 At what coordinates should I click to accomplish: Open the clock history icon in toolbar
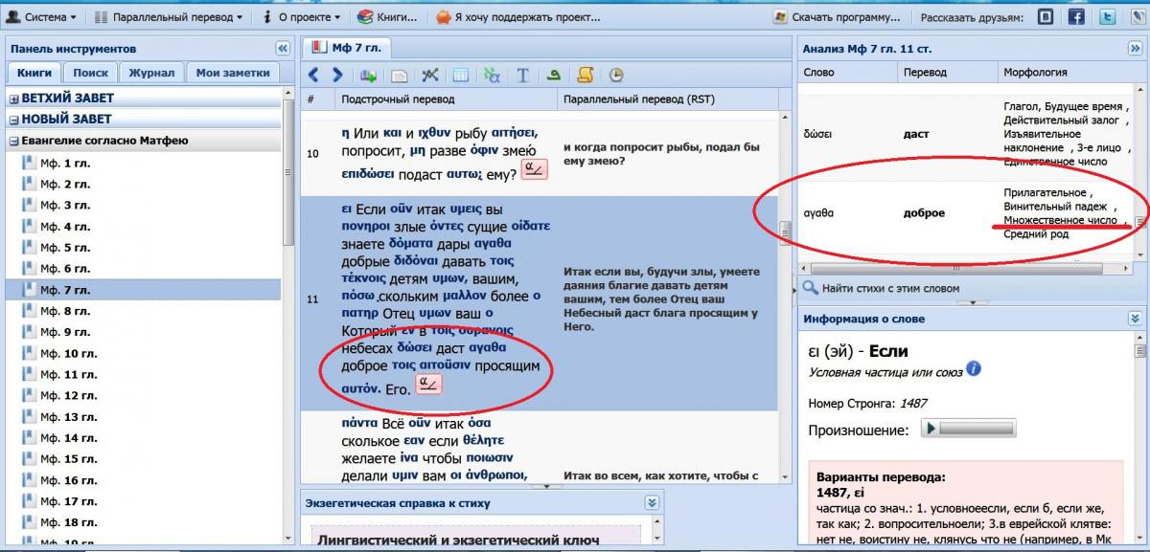point(615,75)
